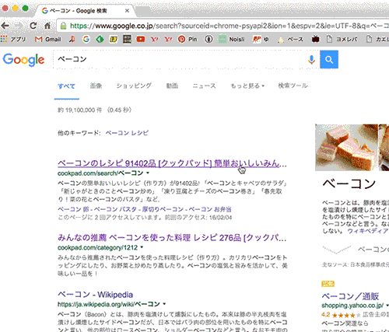Image resolution: width=389 pixels, height=332 pixels.
Task: Switch to the 画像 images tab
Action: [x=96, y=86]
